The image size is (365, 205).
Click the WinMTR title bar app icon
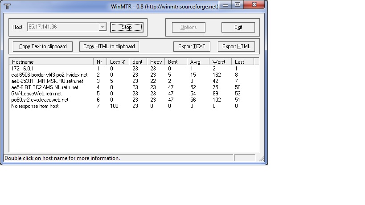[x=7, y=7]
